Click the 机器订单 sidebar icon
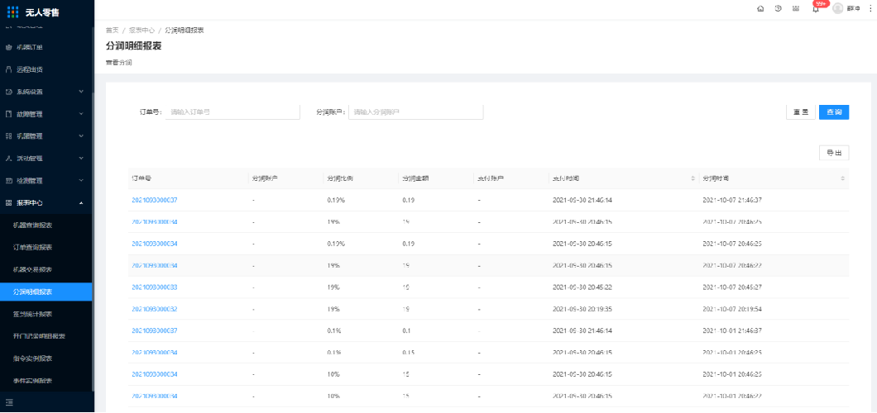The width and height of the screenshot is (877, 413). [x=8, y=47]
